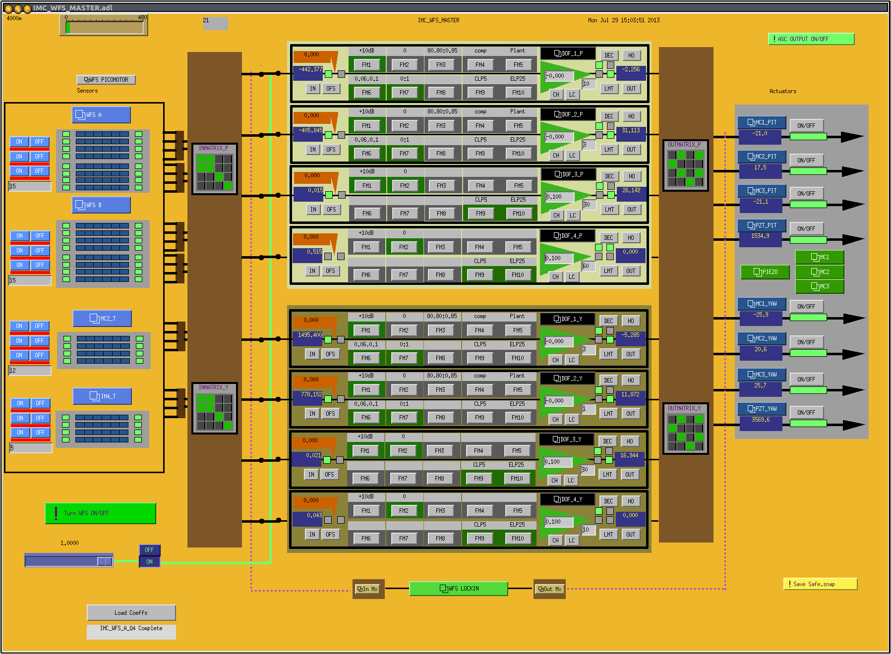Open the WFS B related display
Screen dimensions: 891x654
coord(101,205)
